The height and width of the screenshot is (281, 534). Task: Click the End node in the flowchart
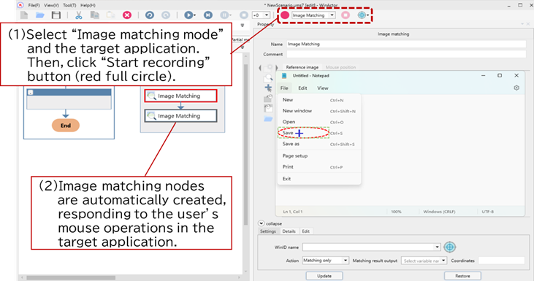(66, 126)
